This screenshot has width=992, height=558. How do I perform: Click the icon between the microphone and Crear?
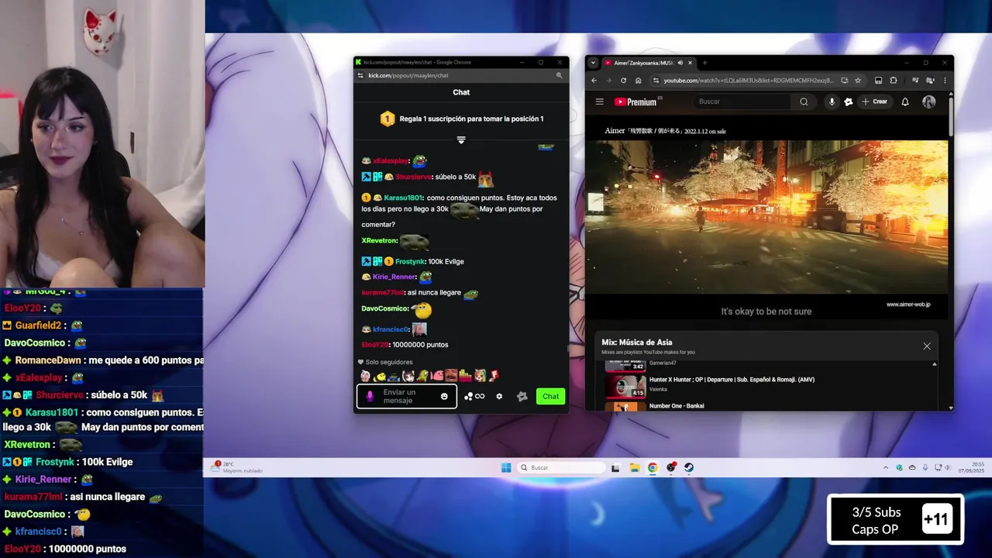[849, 102]
